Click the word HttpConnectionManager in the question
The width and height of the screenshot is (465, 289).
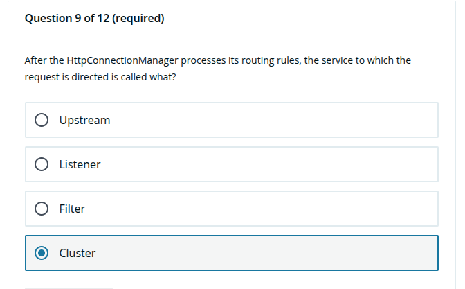(122, 60)
